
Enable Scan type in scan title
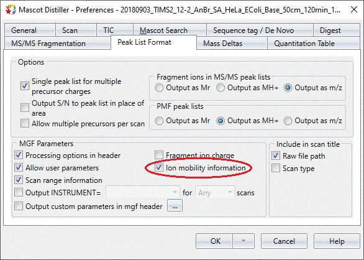[x=276, y=168]
